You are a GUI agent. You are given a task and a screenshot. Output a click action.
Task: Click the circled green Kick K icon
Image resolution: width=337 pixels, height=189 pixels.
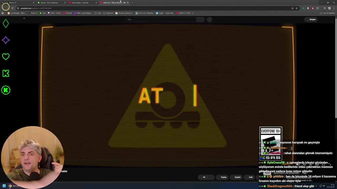pyautogui.click(x=6, y=90)
